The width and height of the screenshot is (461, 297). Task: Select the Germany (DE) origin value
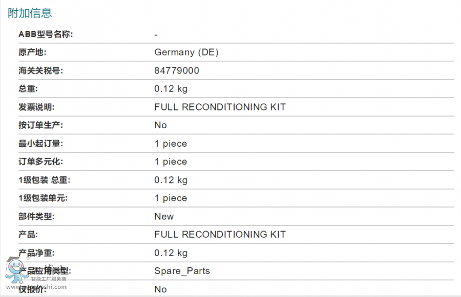[x=186, y=52]
